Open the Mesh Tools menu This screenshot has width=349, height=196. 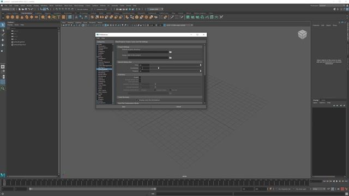coord(68,5)
